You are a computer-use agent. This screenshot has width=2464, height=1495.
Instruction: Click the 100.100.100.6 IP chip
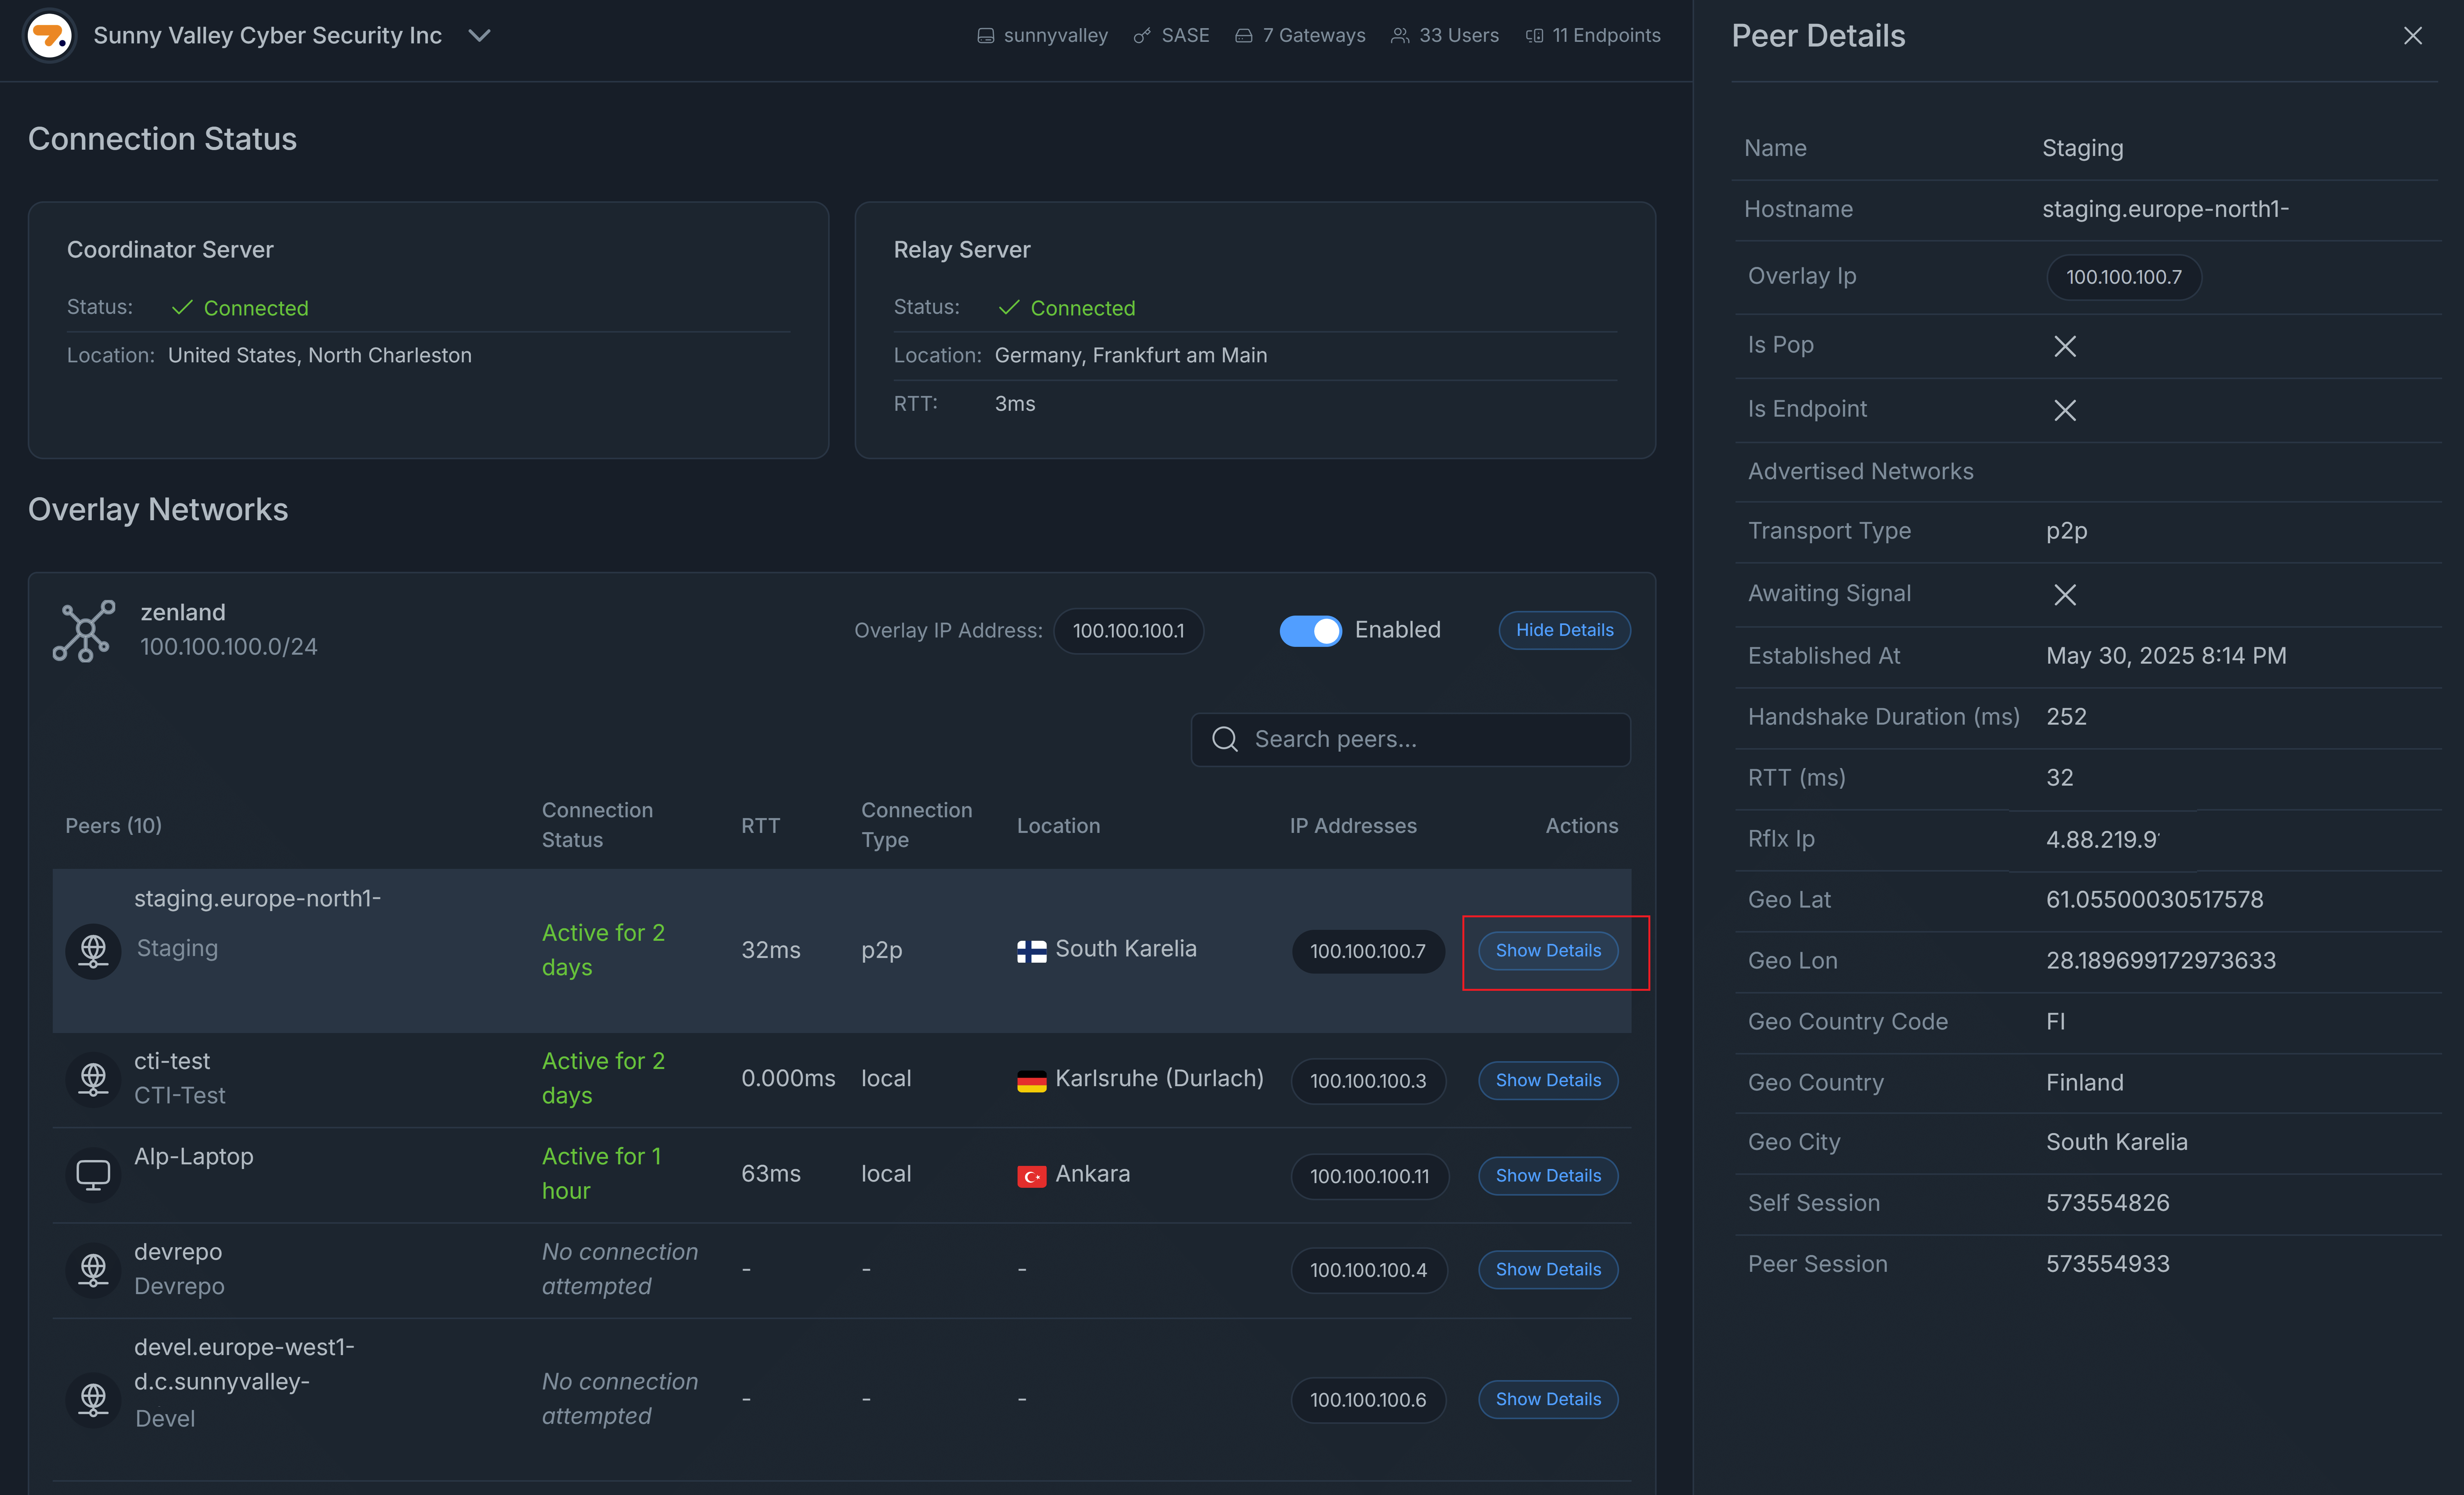click(x=1368, y=1400)
